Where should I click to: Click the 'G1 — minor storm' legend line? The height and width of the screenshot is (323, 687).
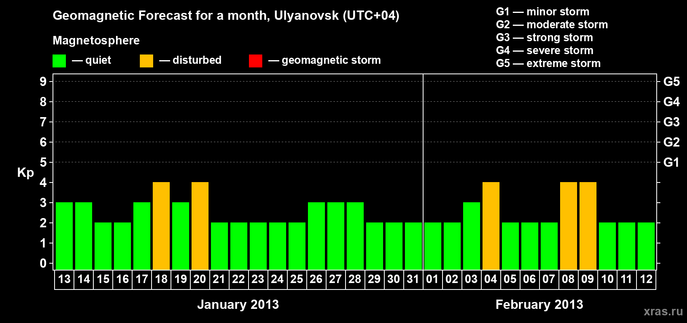coord(543,12)
